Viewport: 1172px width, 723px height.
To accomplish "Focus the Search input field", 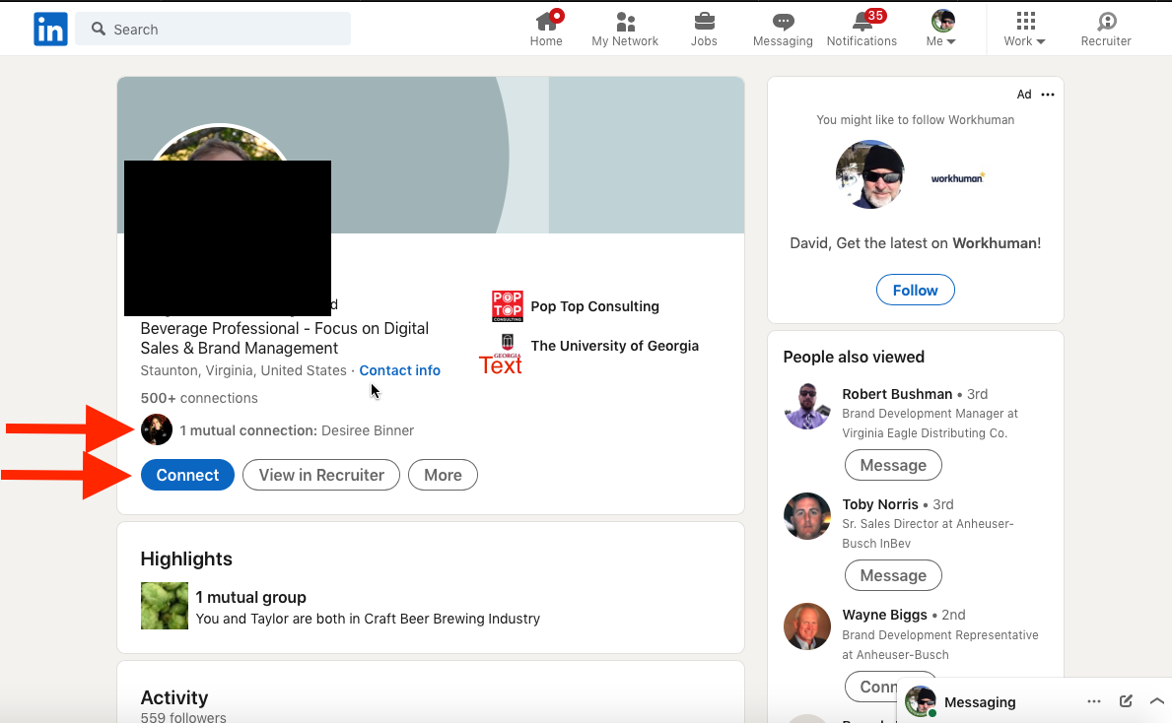I will pyautogui.click(x=213, y=30).
